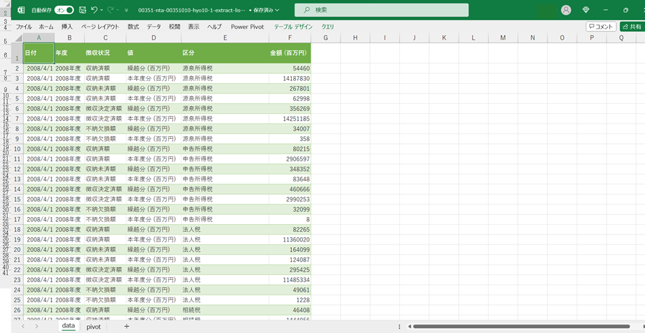
Task: Expand the Quick Access Toolbar customize dropdown
Action: click(x=126, y=10)
